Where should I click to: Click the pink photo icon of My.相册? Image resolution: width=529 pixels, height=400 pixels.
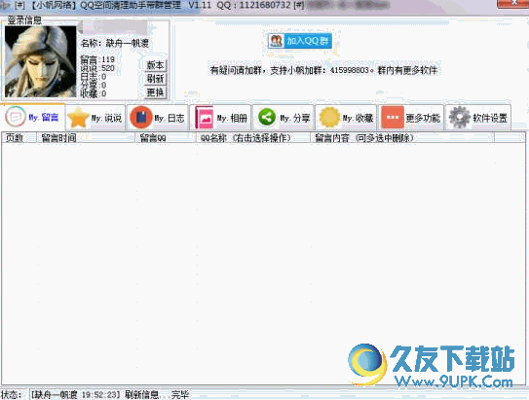205,118
